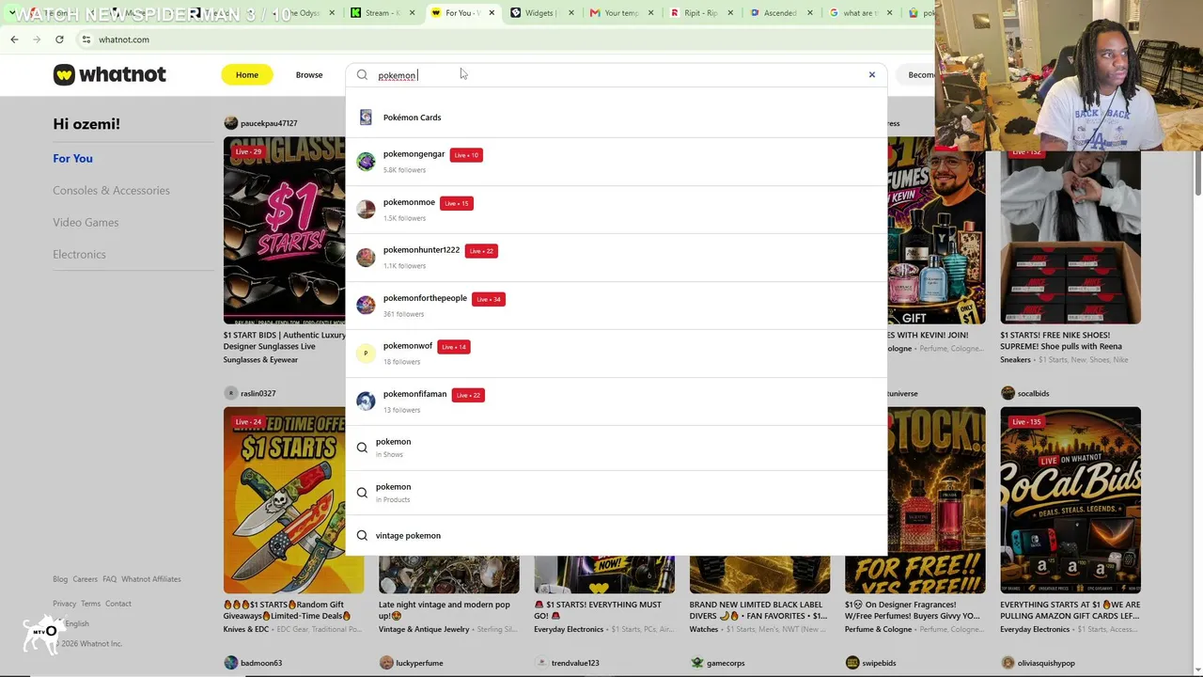Click the pokemonmoe profile avatar
Screen dimensions: 1203x677
point(366,210)
